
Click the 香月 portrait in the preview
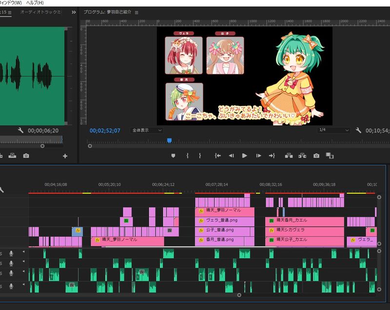click(x=184, y=102)
